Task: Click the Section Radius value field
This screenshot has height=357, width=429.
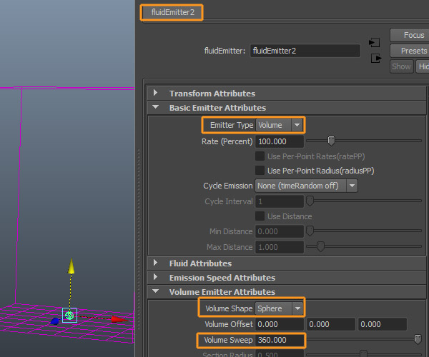Action: pyautogui.click(x=280, y=354)
